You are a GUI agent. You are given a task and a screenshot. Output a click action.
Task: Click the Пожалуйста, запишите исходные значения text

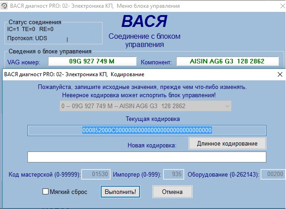coord(142,87)
